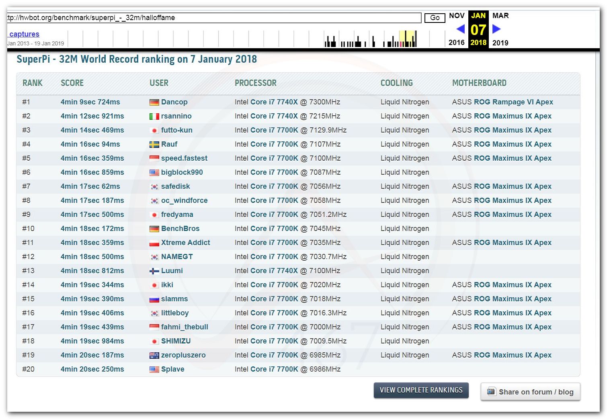The height and width of the screenshot is (419, 607).
Task: Click Liquid Nitrogen in SHIMIZU row
Action: (405, 341)
